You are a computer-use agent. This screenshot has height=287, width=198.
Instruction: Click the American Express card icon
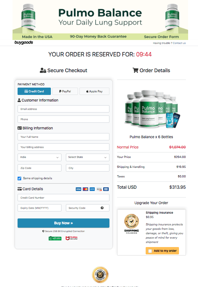[92, 189]
